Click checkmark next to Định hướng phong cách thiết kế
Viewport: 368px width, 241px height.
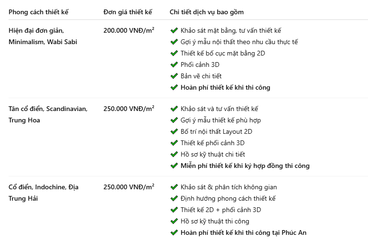174,199
